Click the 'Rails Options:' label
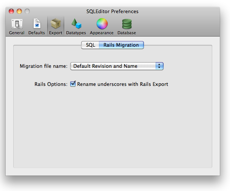The width and height of the screenshot is (230, 191). (x=51, y=84)
